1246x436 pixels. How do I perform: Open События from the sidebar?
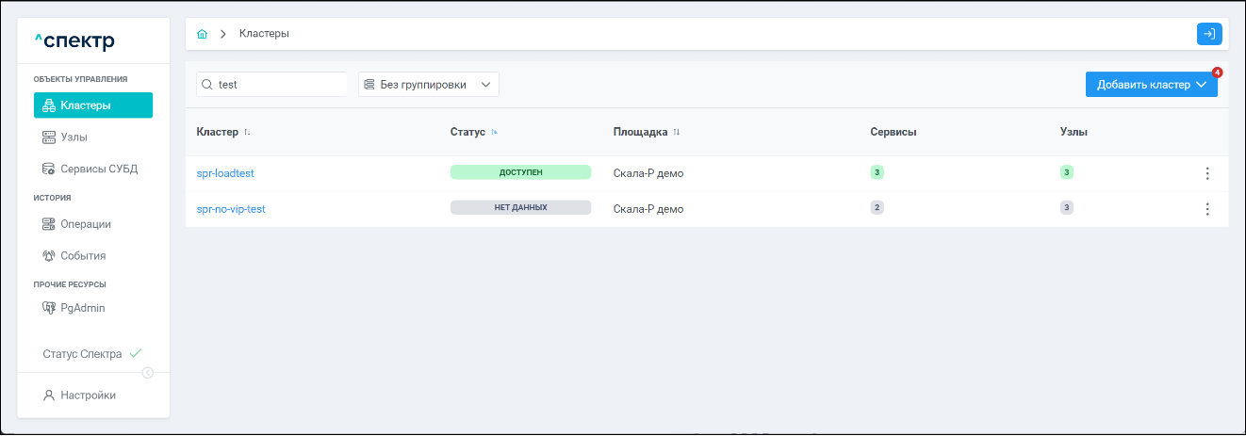pyautogui.click(x=82, y=255)
